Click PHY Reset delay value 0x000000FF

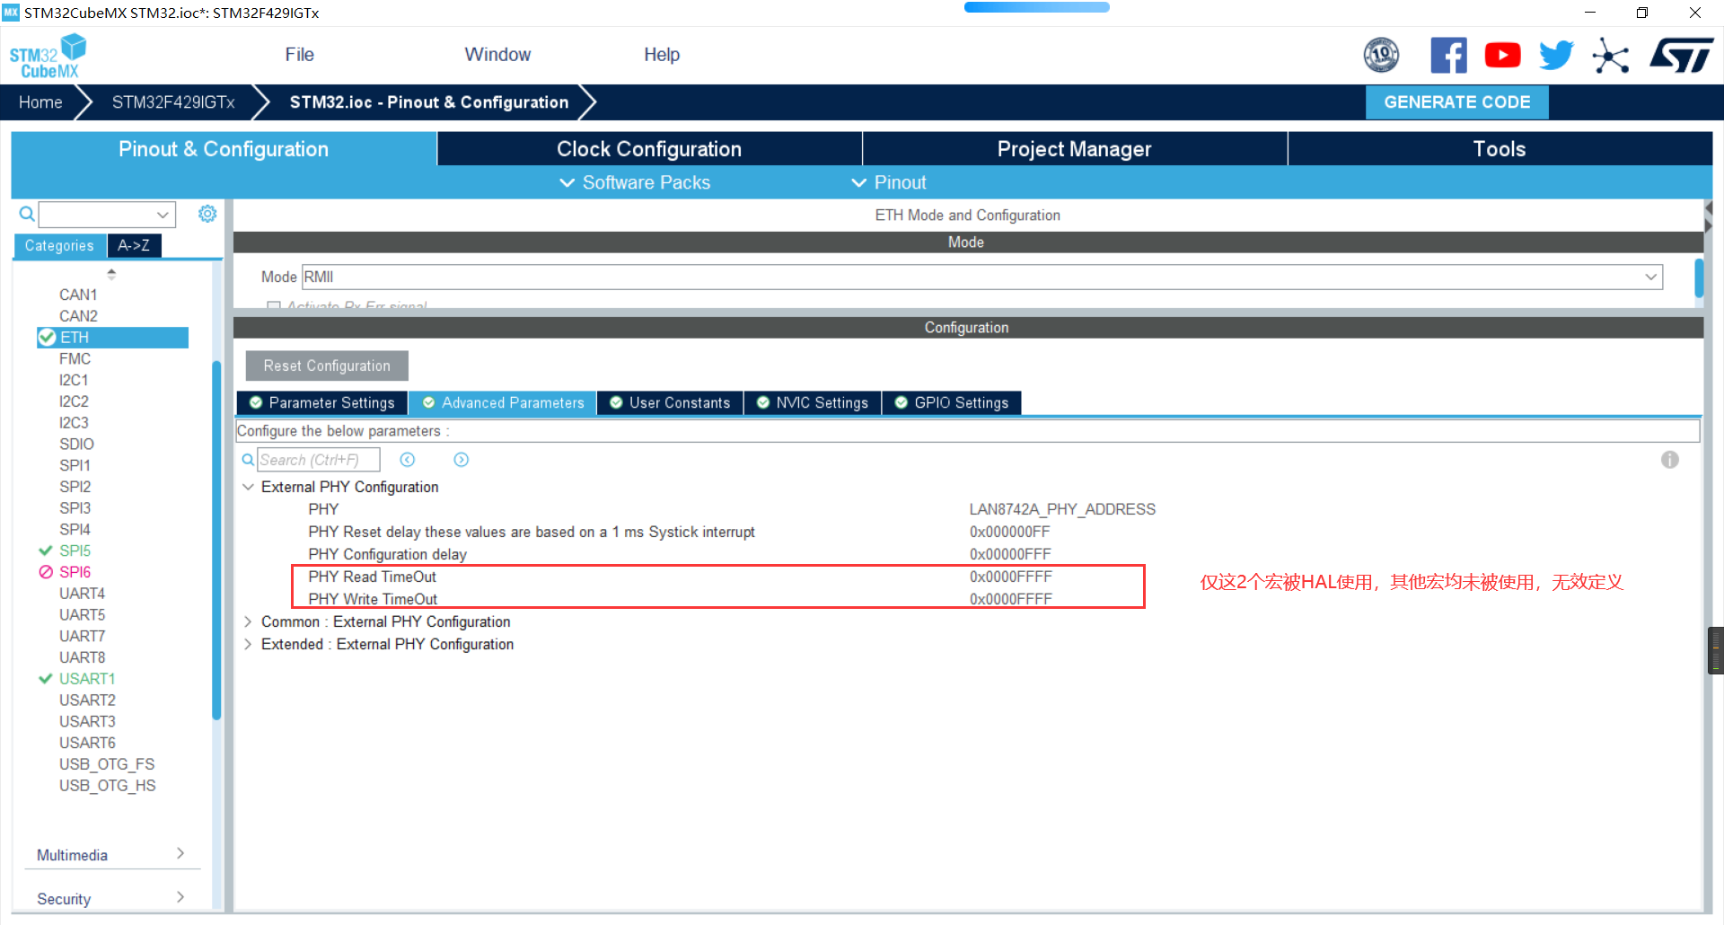(x=1009, y=532)
